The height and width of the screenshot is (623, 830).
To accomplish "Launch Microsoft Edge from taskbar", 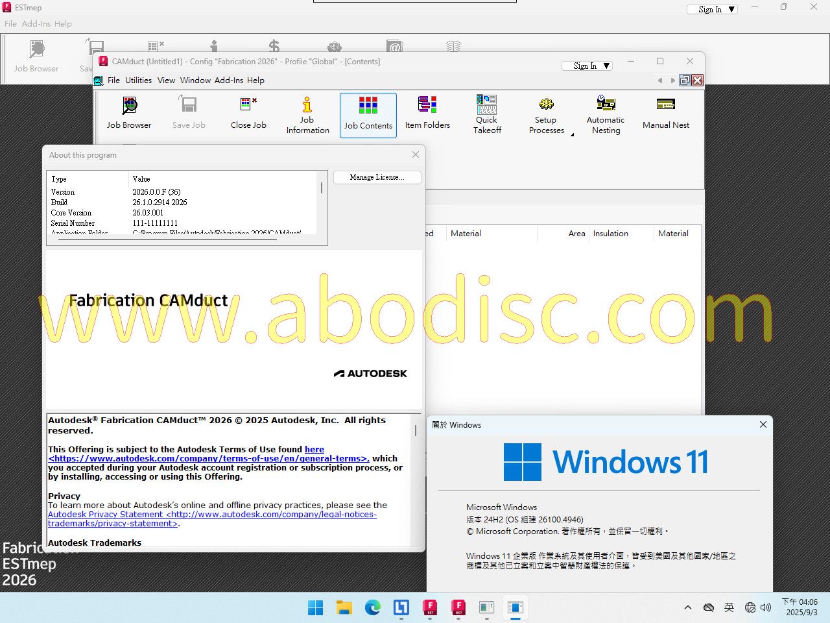I will coord(372,607).
